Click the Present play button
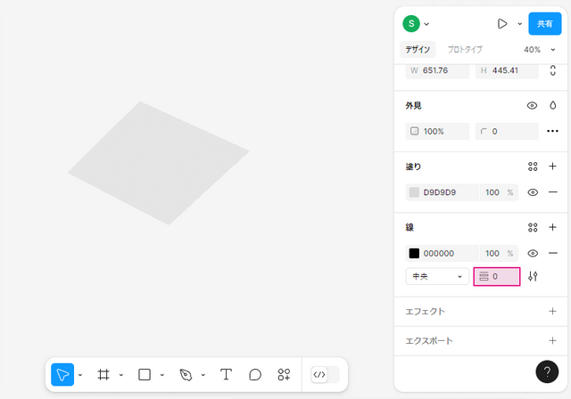Viewport: 571px width, 399px height. [x=502, y=24]
